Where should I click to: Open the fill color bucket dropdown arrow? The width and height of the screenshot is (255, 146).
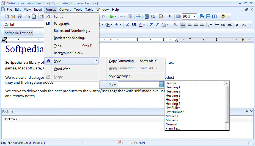pos(111,25)
